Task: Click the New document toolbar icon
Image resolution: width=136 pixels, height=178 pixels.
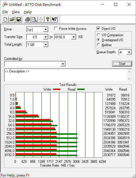Action: coord(5,19)
